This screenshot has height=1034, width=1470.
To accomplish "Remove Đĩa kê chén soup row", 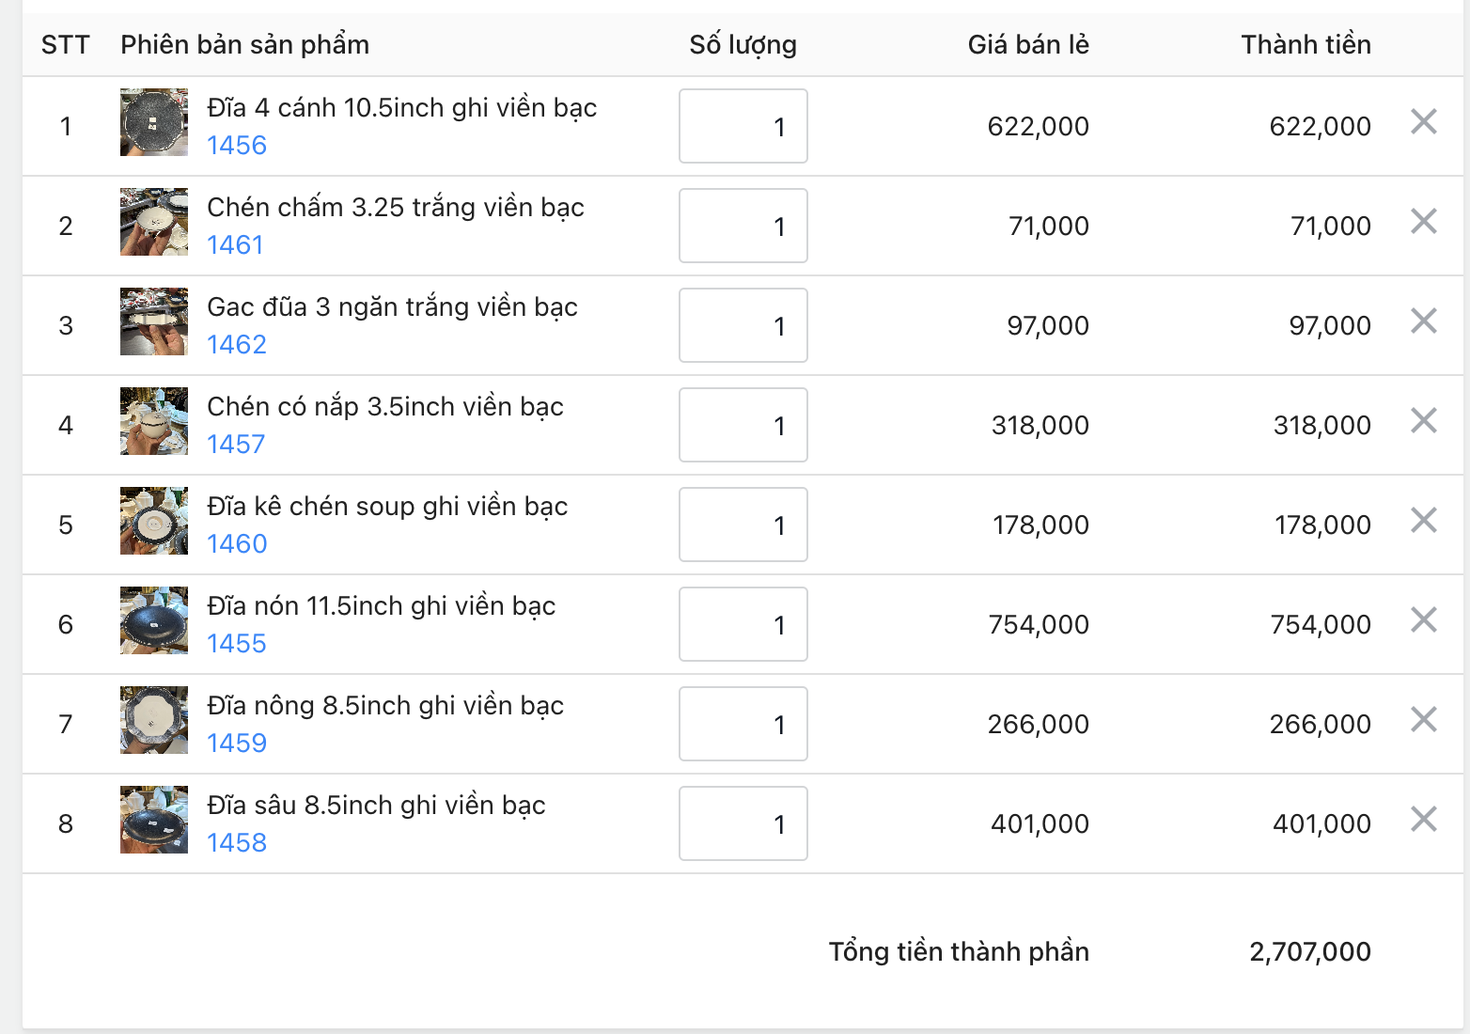I will click(x=1424, y=520).
